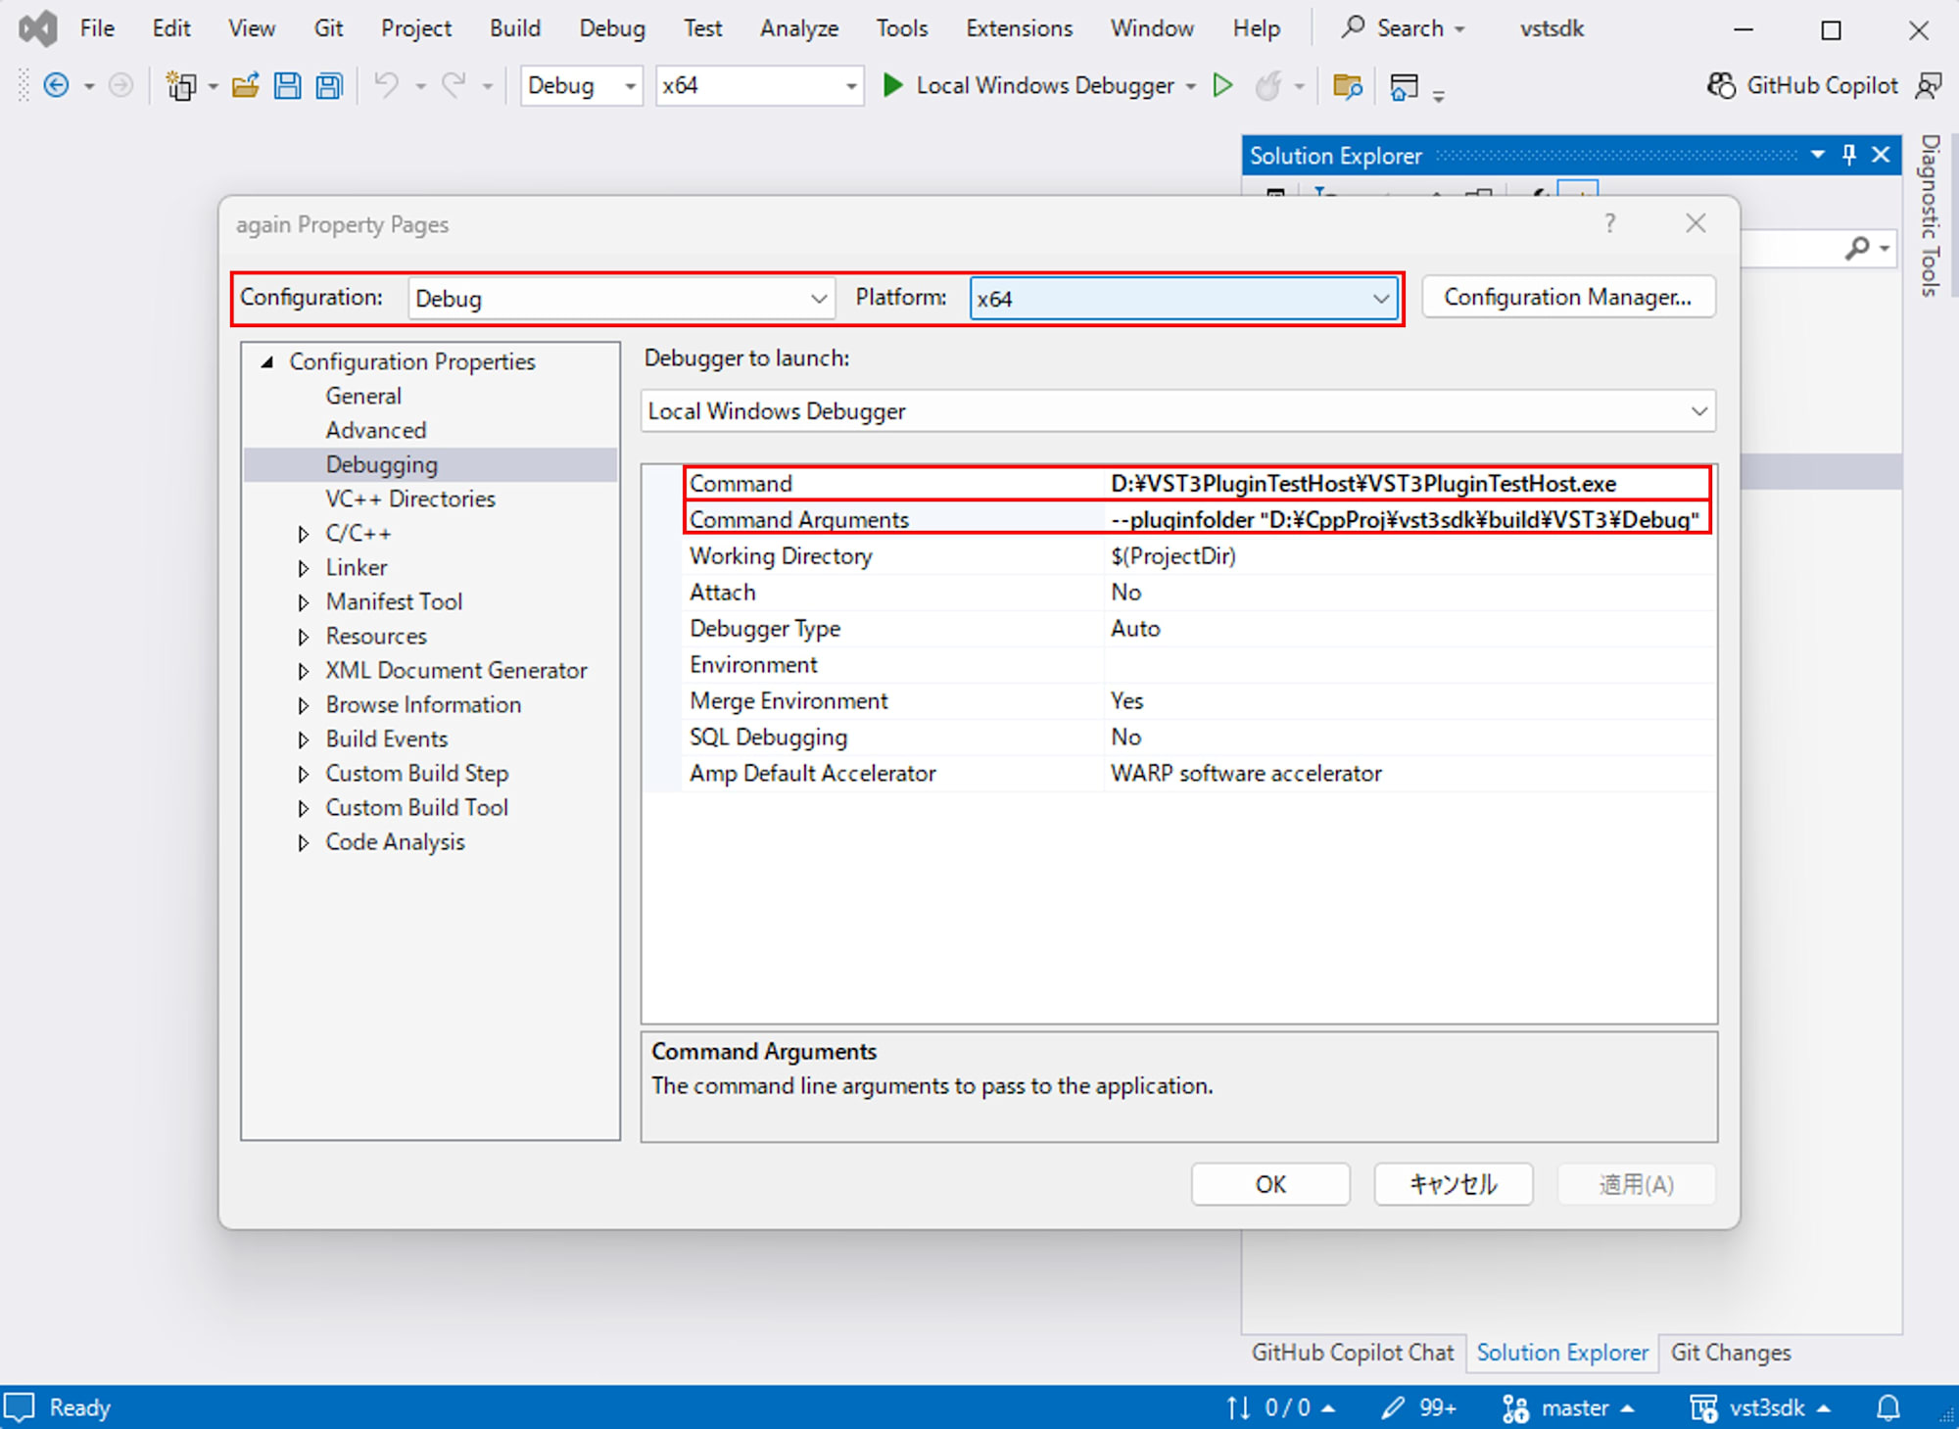Open the Platform dropdown showing x64
The height and width of the screenshot is (1429, 1959).
(x=1381, y=299)
